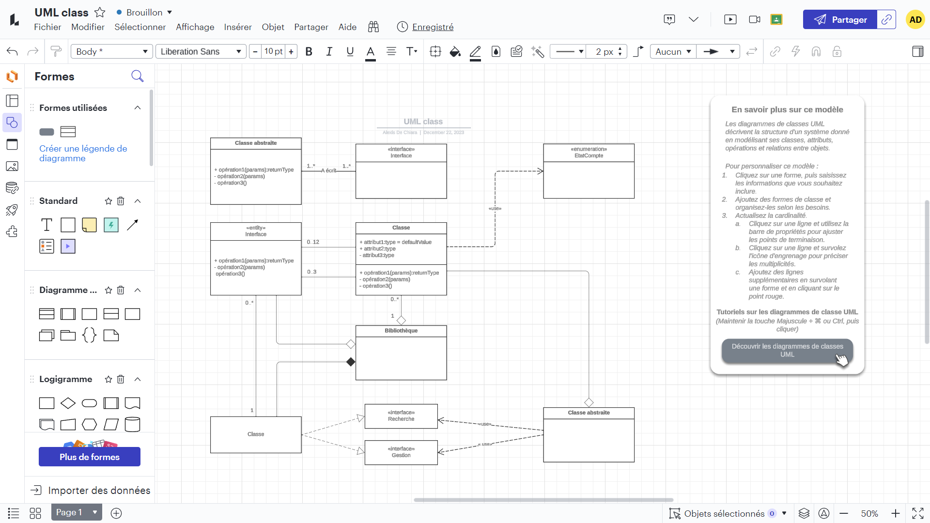Collapse the Standard shapes section

(138, 201)
